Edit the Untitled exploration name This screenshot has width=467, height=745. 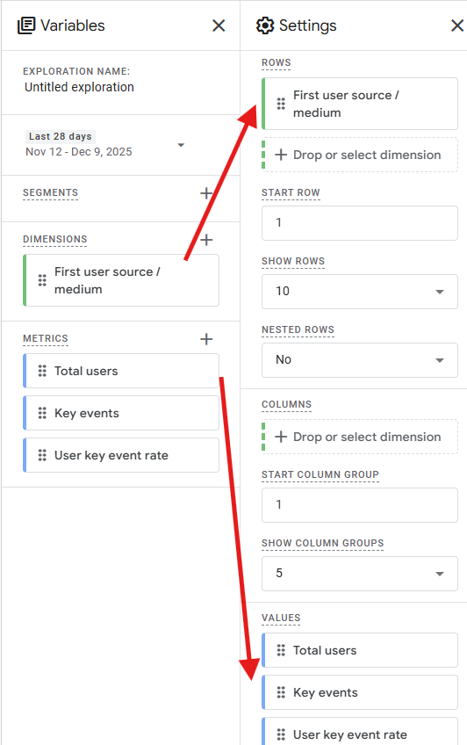click(79, 88)
